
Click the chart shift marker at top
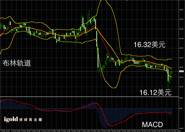(127, 0)
